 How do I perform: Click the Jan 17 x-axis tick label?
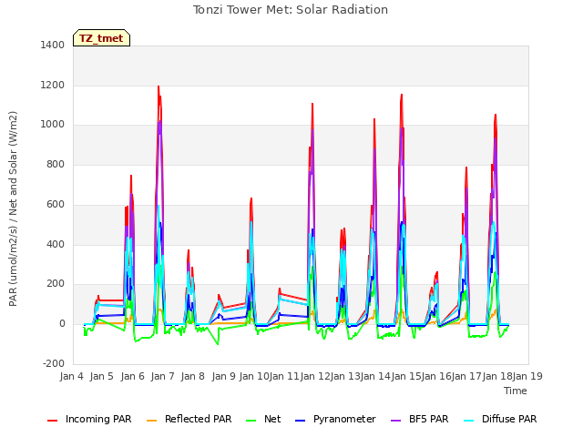pos(467,376)
